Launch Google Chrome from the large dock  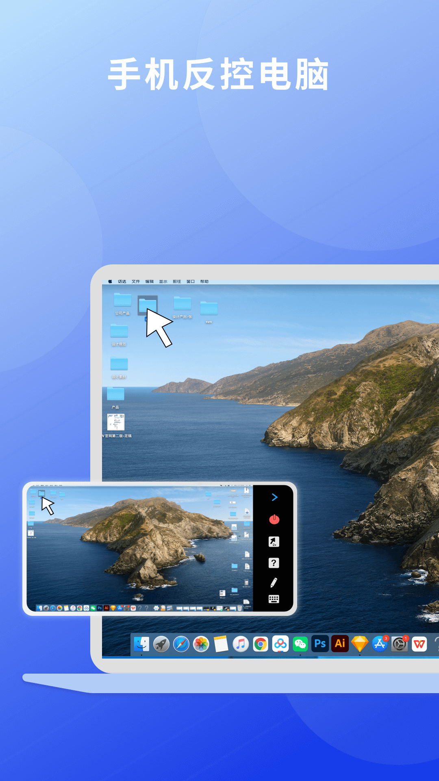pos(261,644)
